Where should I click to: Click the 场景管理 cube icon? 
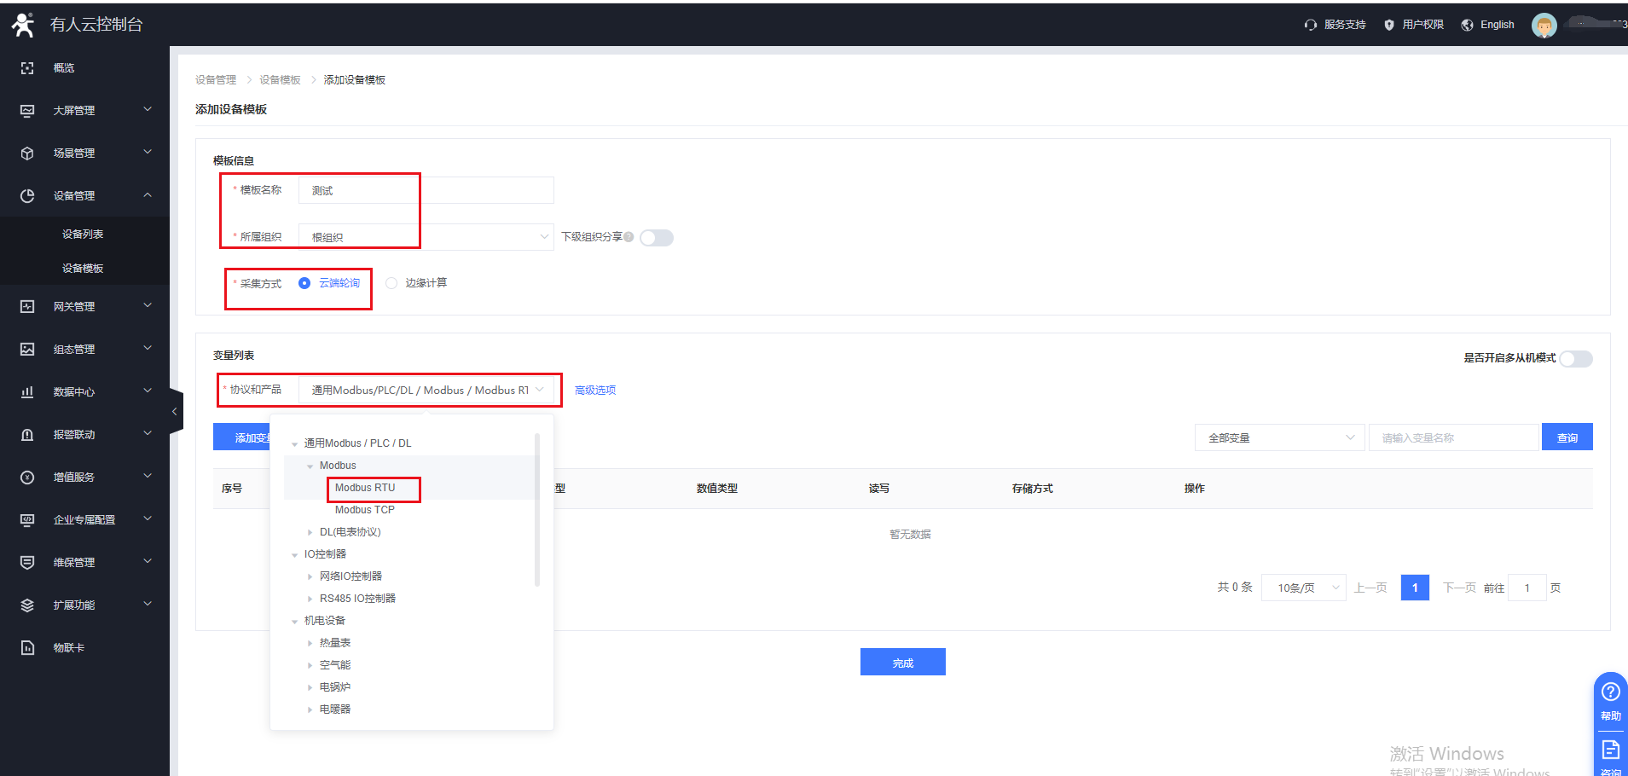(x=27, y=153)
